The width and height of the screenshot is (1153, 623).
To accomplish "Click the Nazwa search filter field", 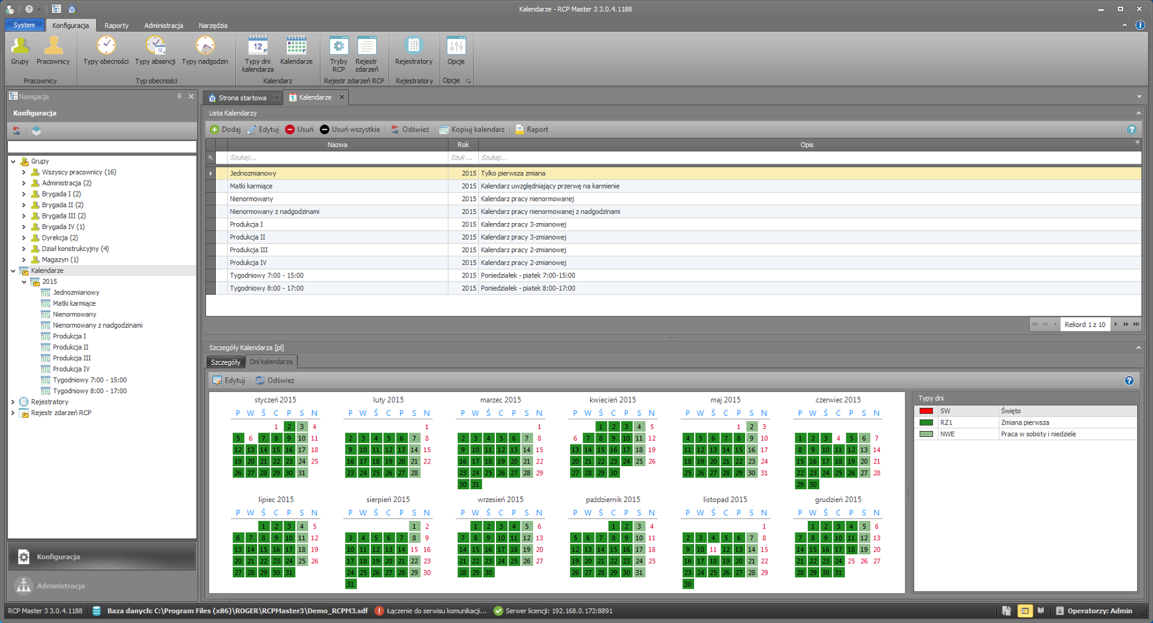I will tap(337, 158).
